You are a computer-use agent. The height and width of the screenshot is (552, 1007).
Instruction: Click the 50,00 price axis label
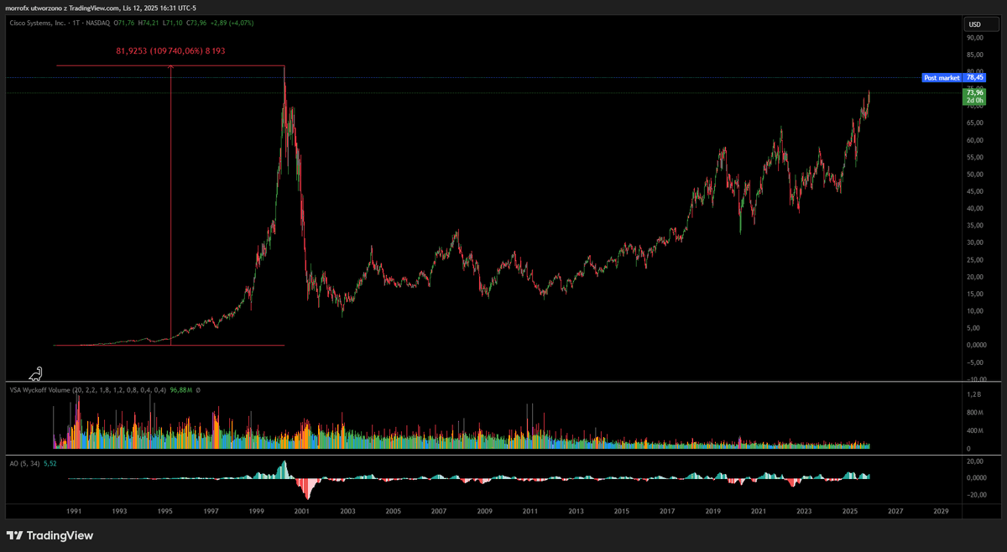pyautogui.click(x=975, y=174)
